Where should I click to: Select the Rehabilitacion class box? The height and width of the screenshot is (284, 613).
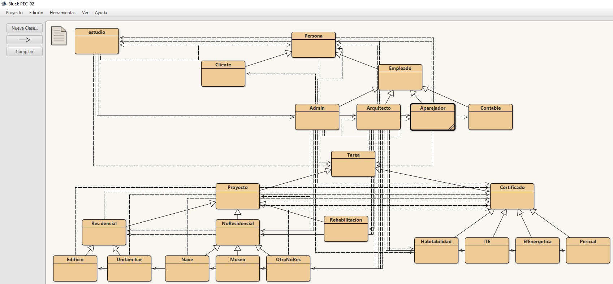(x=346, y=229)
